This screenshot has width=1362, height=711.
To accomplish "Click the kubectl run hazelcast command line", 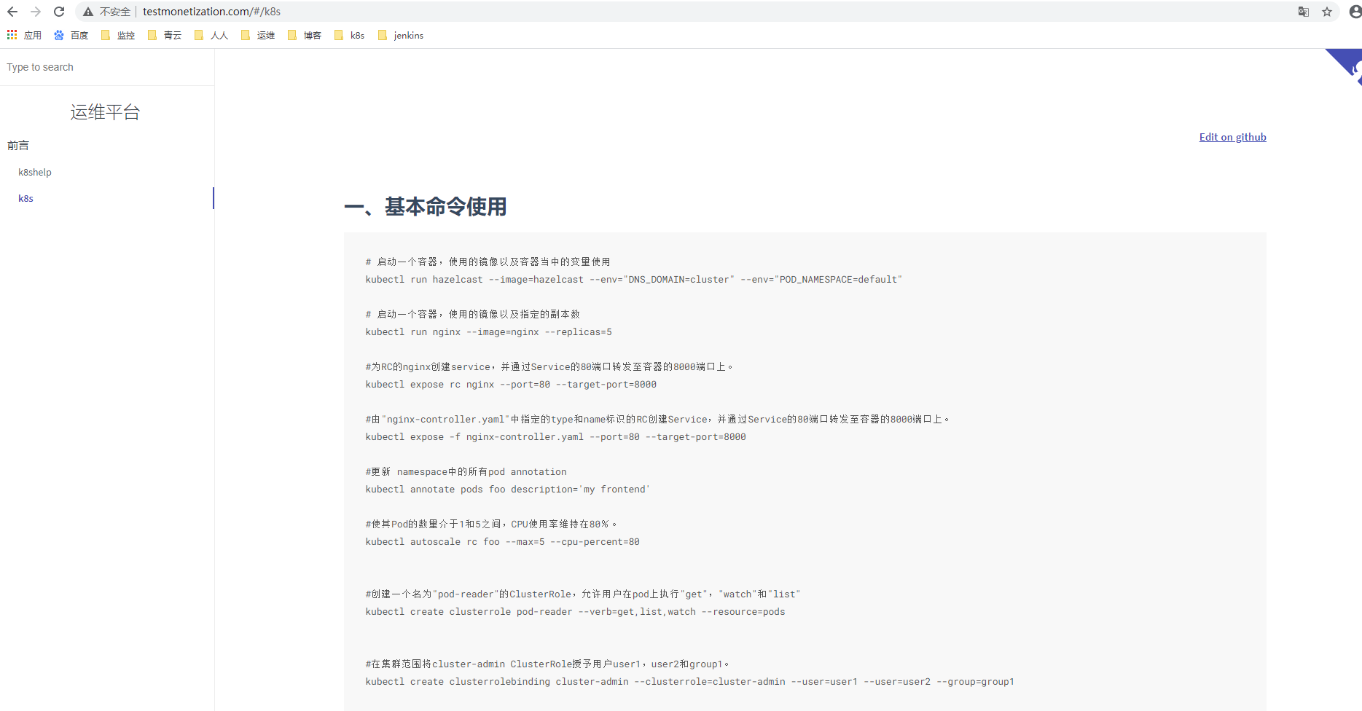I will pyautogui.click(x=633, y=280).
